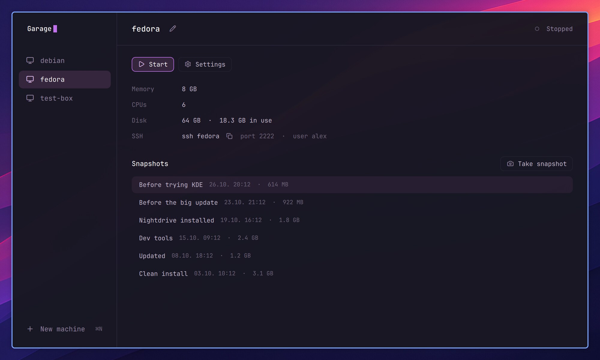Copy the ssh fedora command
600x360 pixels.
[229, 136]
